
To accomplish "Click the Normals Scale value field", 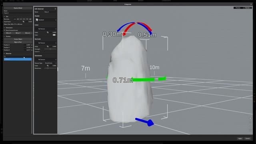I will point(53,46).
